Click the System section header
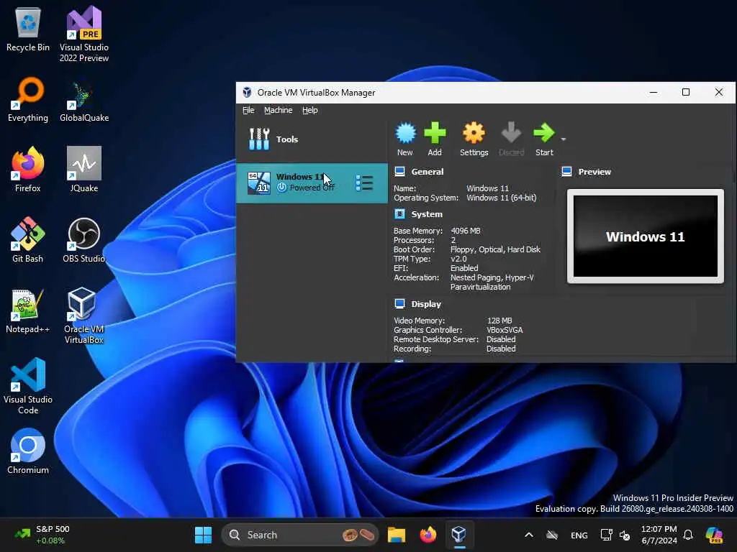 click(427, 214)
